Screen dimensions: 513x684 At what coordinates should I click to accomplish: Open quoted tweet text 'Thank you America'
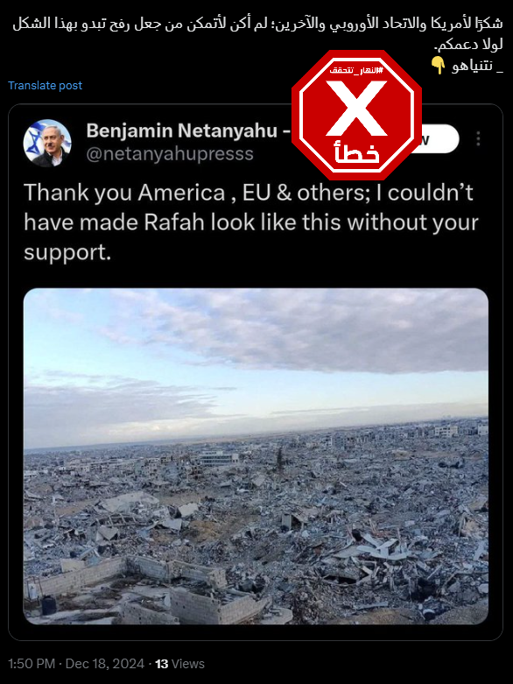251,222
